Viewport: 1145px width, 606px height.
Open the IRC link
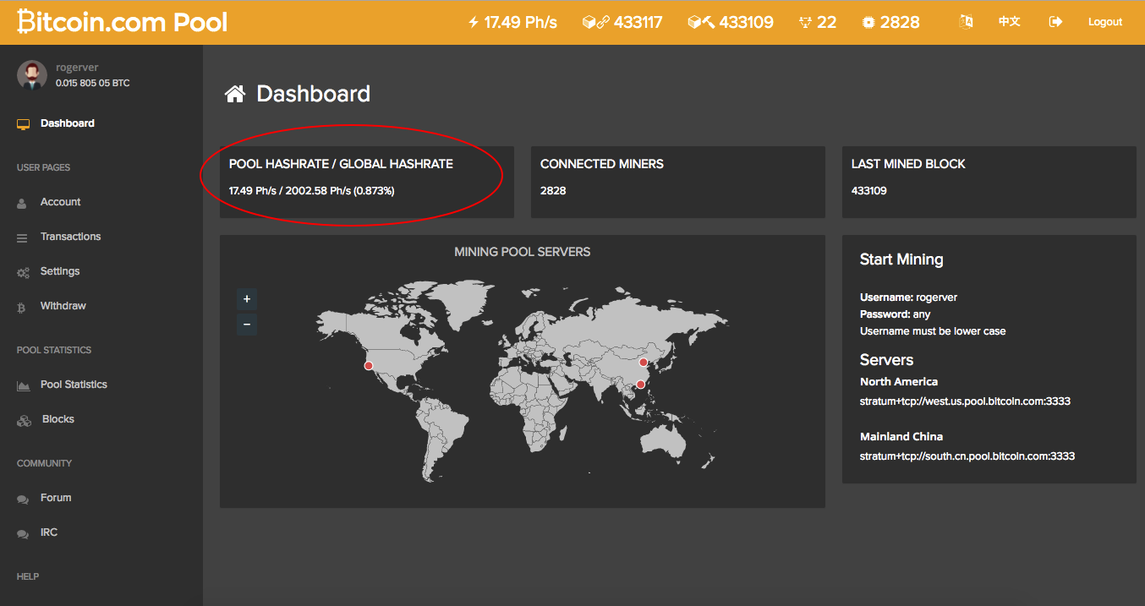coord(49,532)
